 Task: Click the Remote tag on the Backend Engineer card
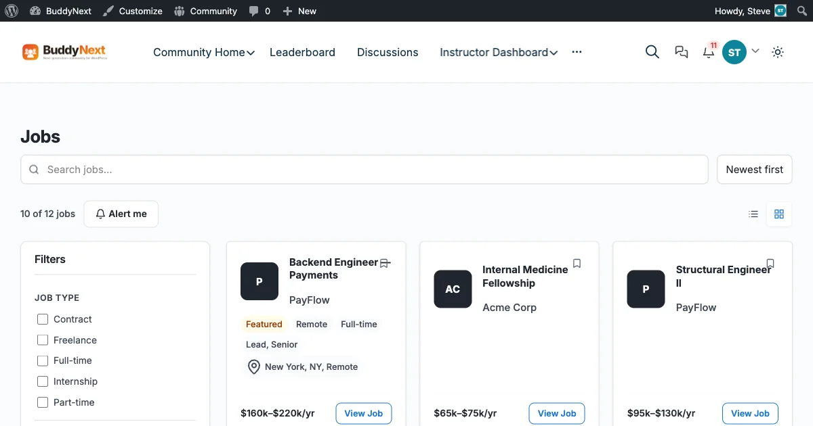coord(312,324)
